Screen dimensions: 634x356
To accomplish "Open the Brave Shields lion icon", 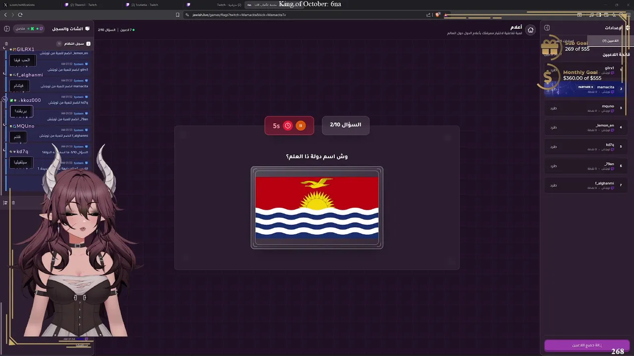I will (x=438, y=15).
